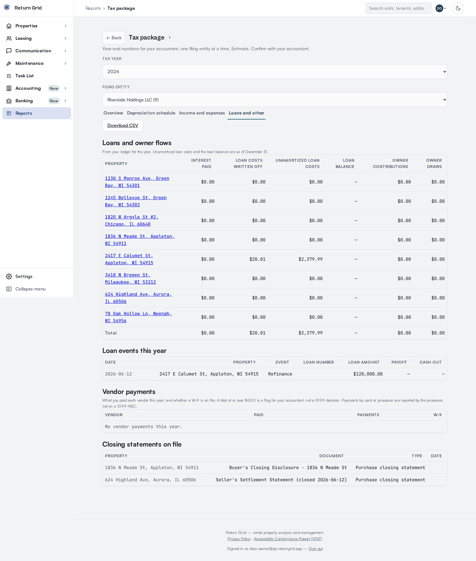Expand the Banking submenu chevron

coord(65,101)
